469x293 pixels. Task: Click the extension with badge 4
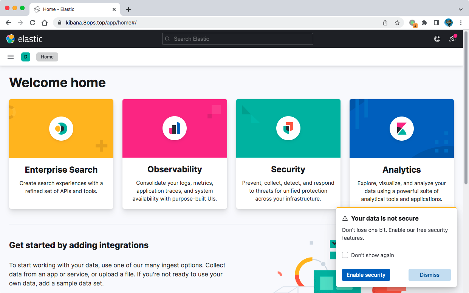tap(413, 23)
